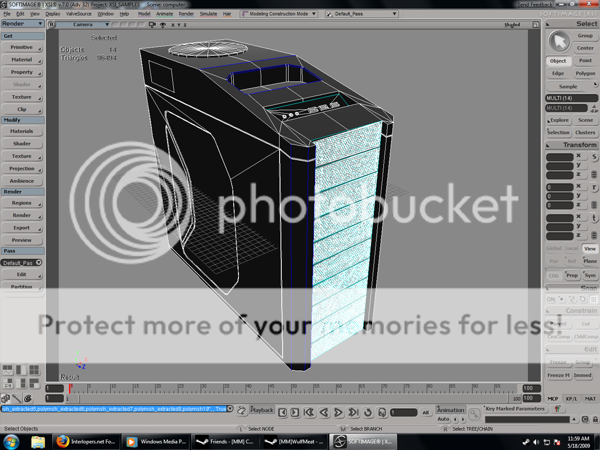Toggle Auto key mode
The image size is (600, 450).
click(x=443, y=420)
